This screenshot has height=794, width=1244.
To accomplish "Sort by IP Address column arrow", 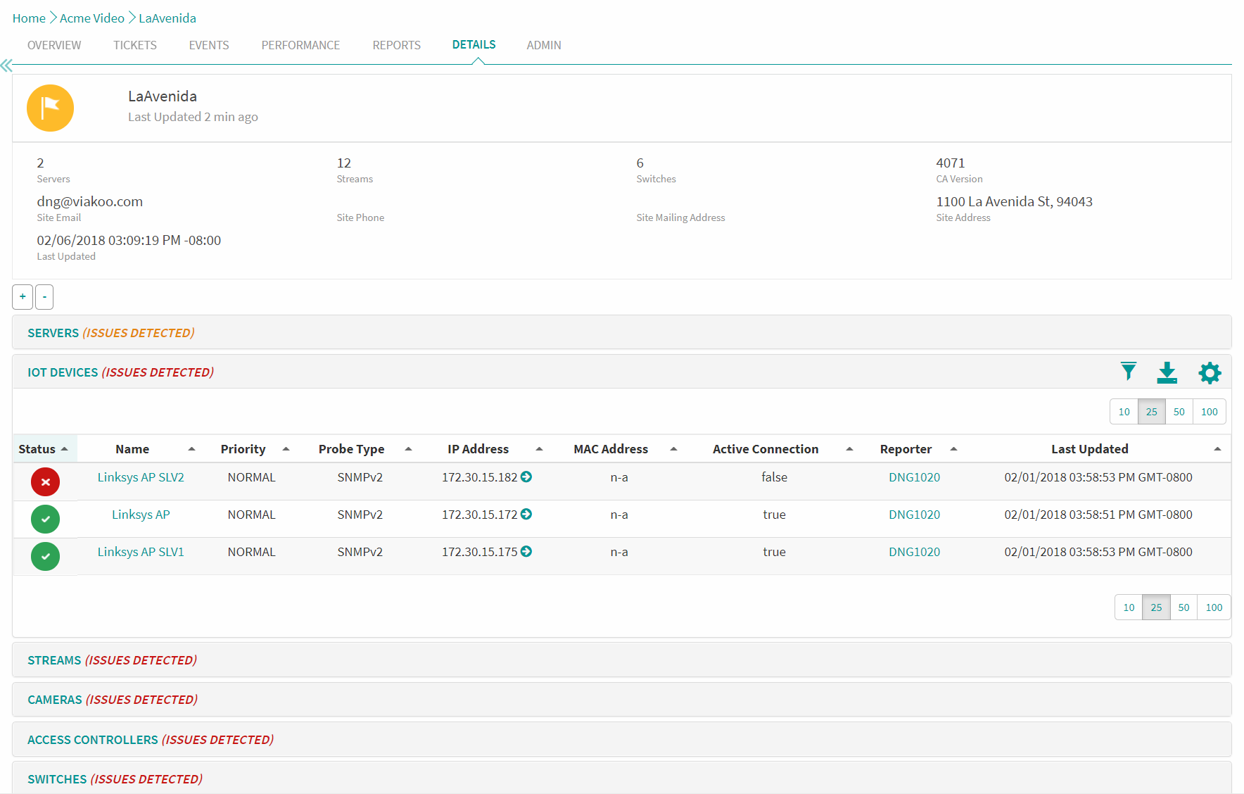I will click(x=539, y=449).
